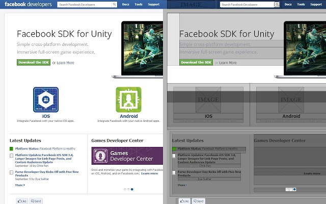Focus the Search Facebook Developers field in the wireframe
This screenshot has width=326, height=204.
(247, 5)
